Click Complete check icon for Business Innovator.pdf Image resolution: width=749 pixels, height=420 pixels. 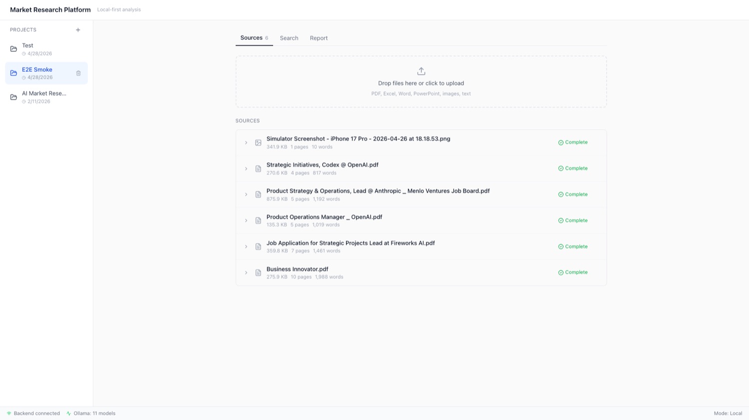[561, 273]
